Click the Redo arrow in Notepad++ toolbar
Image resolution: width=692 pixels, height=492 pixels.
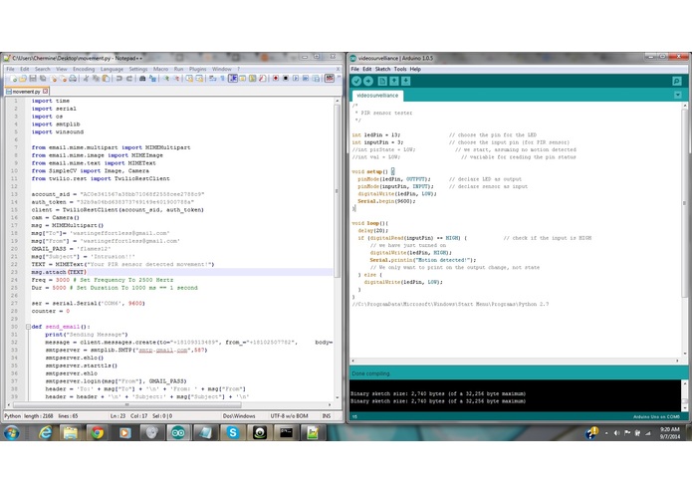[x=129, y=79]
